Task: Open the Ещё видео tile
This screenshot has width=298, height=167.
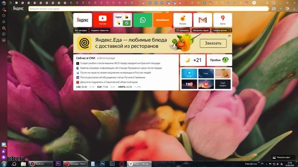Action: [x=223, y=84]
